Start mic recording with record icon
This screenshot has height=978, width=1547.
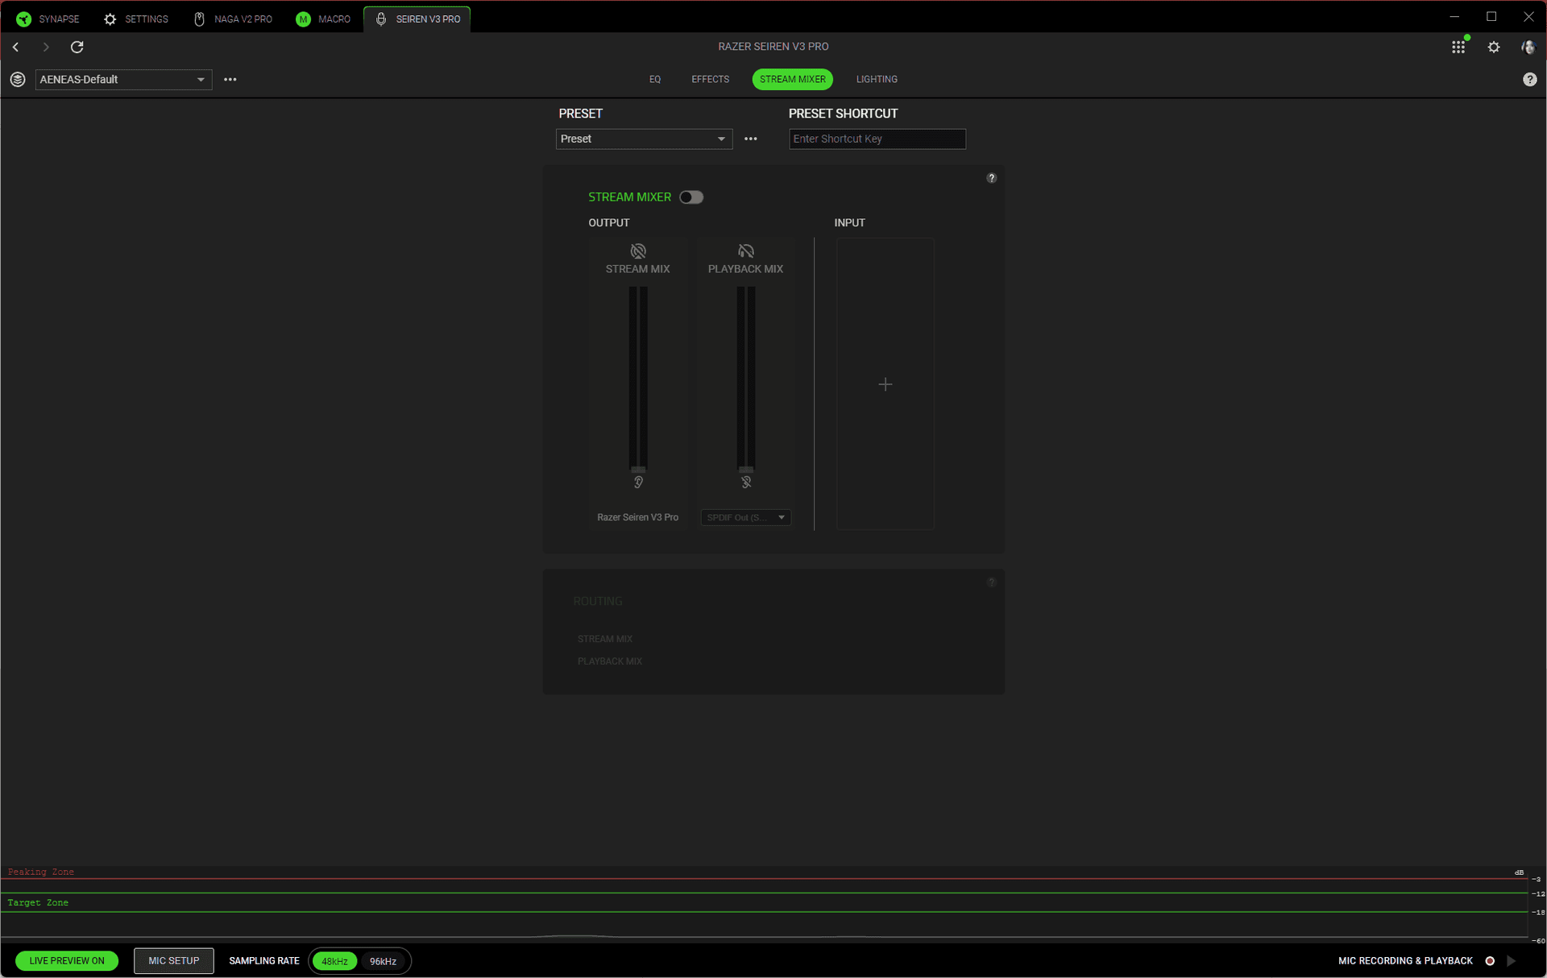click(1490, 960)
